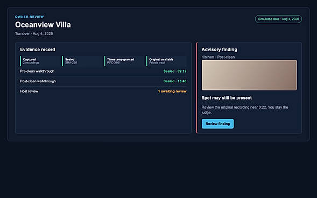Click the OWNER REVIEW label

tap(29, 17)
